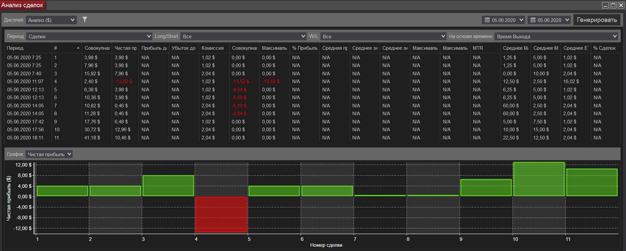The height and width of the screenshot is (251, 626).
Task: Click the cell showing 17,76 $
Action: tap(92, 122)
